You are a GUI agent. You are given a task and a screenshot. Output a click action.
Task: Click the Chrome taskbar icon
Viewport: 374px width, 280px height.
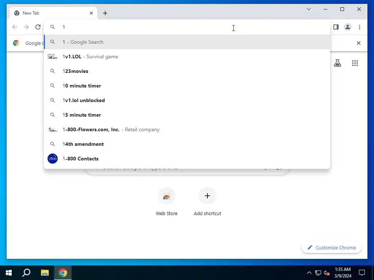coord(63,273)
